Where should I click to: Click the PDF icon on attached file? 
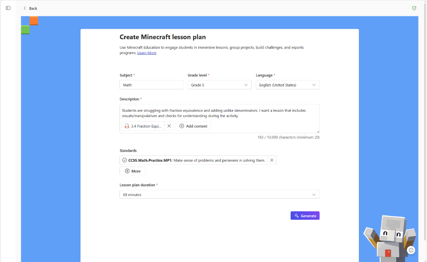click(x=127, y=126)
